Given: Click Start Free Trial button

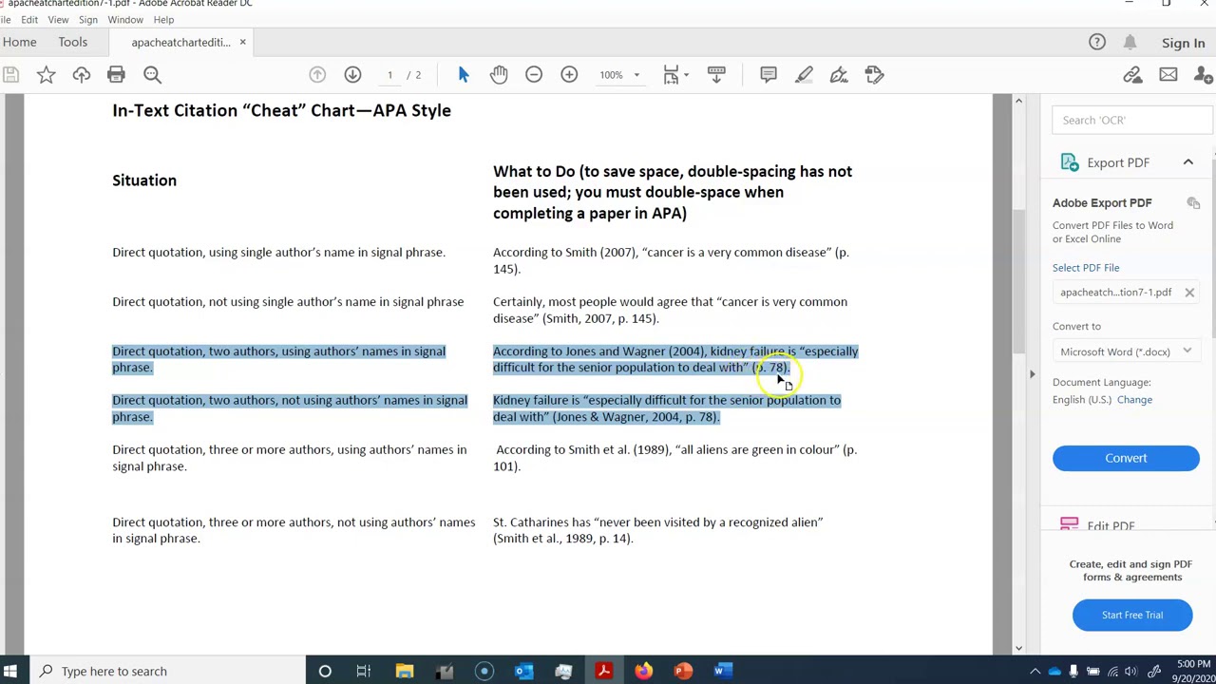Looking at the screenshot, I should pos(1131,615).
